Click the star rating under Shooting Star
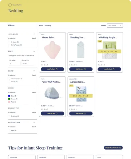This screenshot has height=159, width=131. pos(73,65)
